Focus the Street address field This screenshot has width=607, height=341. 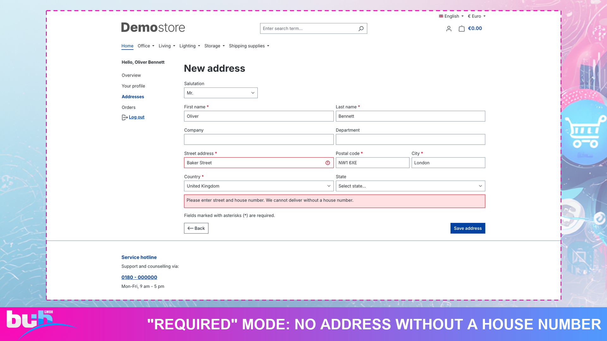click(x=259, y=163)
